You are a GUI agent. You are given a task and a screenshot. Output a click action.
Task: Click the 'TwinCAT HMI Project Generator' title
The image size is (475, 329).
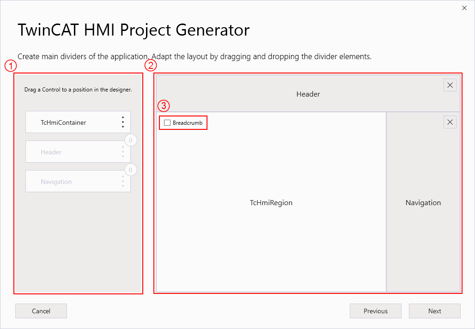(134, 30)
